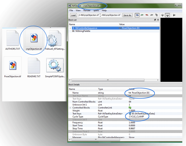Viewport: 186px width, 146px height.
Task: Open the View menu
Action: pyautogui.click(x=78, y=10)
